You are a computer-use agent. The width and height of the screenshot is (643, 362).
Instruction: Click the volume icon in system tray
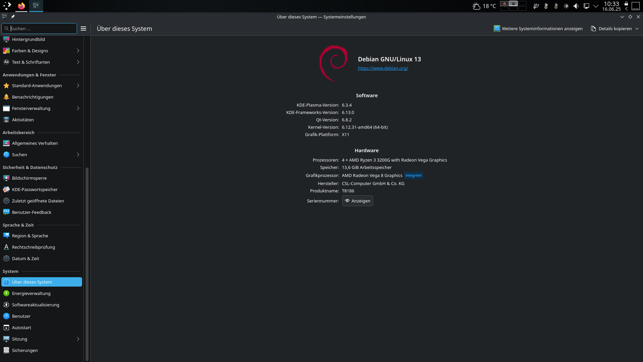click(x=576, y=6)
